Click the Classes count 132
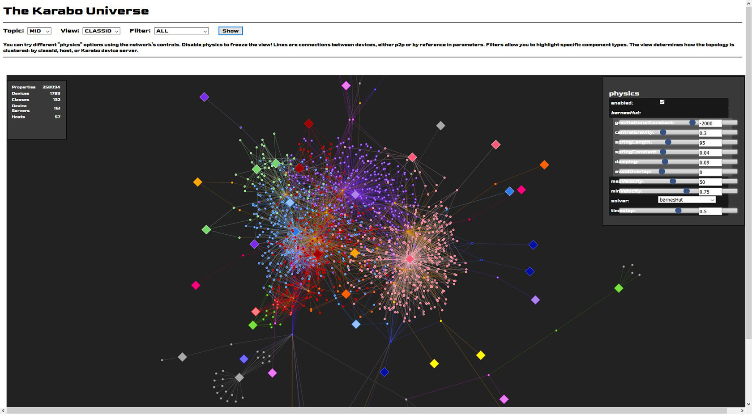 pos(56,100)
